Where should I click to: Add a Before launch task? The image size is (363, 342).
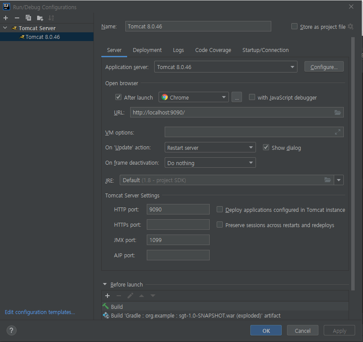[107, 296]
